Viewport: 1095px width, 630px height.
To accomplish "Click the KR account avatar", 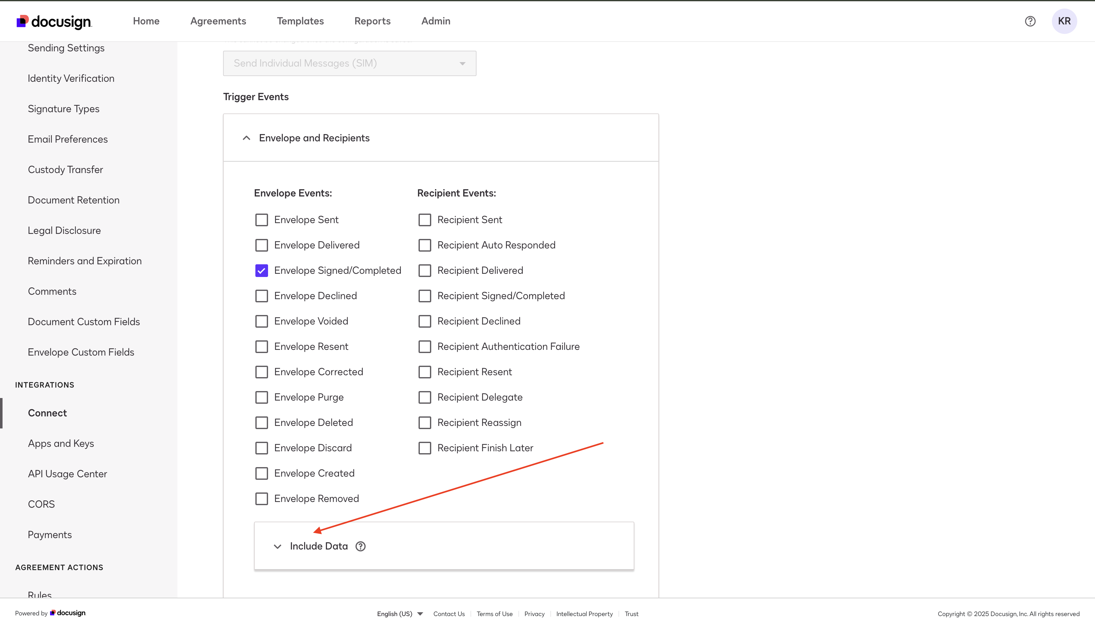I will click(1065, 21).
